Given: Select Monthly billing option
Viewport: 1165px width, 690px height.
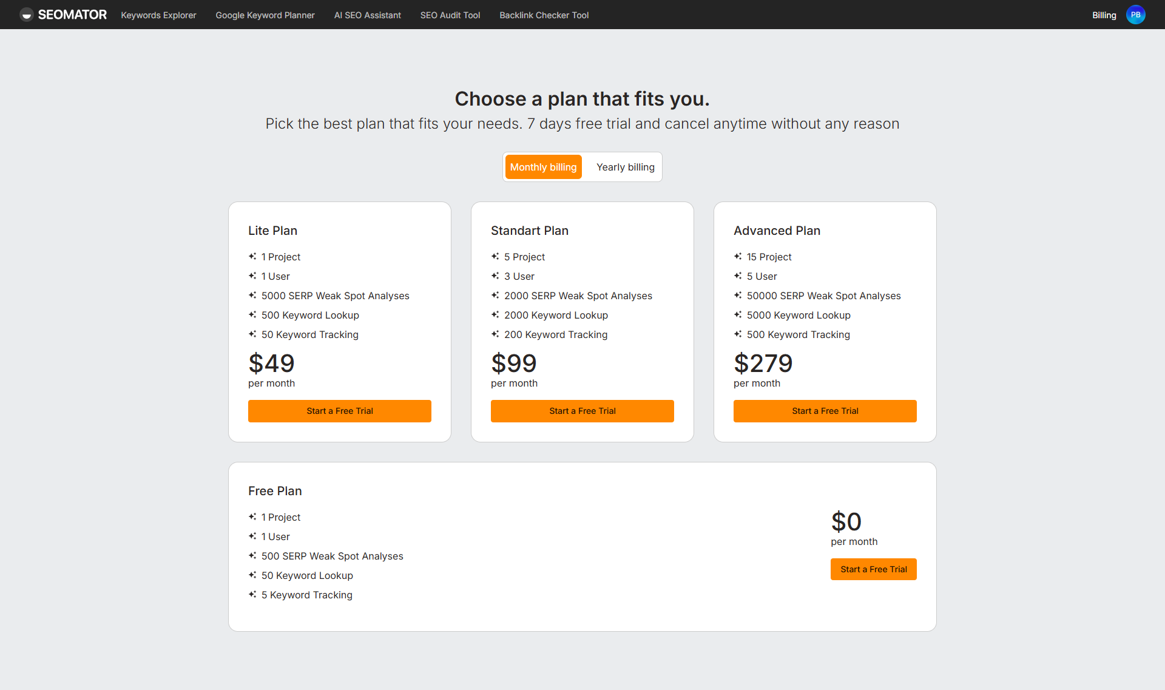Looking at the screenshot, I should pyautogui.click(x=543, y=167).
